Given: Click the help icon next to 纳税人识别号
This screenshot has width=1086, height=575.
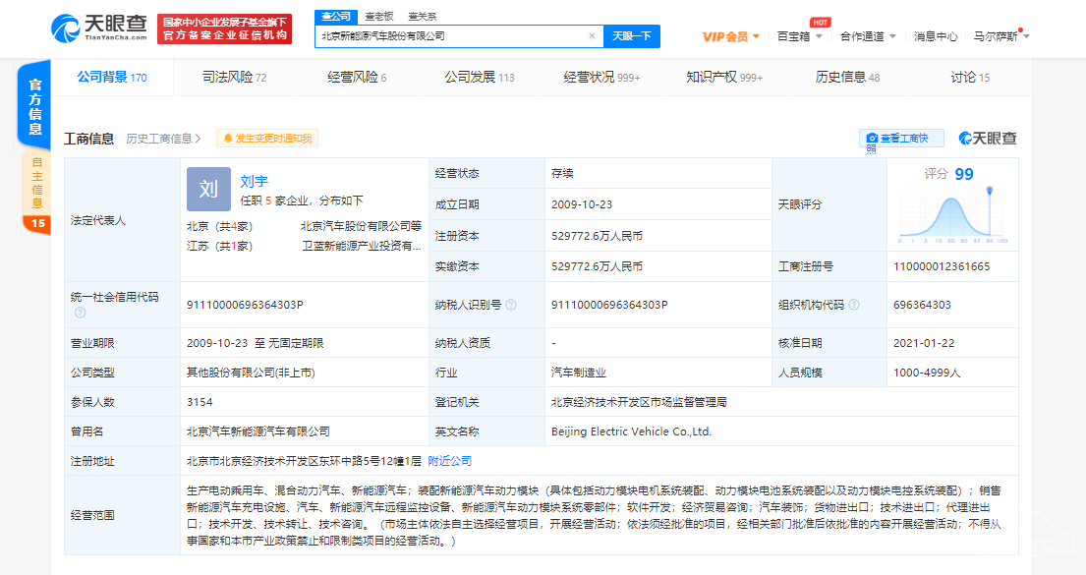Looking at the screenshot, I should (x=511, y=305).
